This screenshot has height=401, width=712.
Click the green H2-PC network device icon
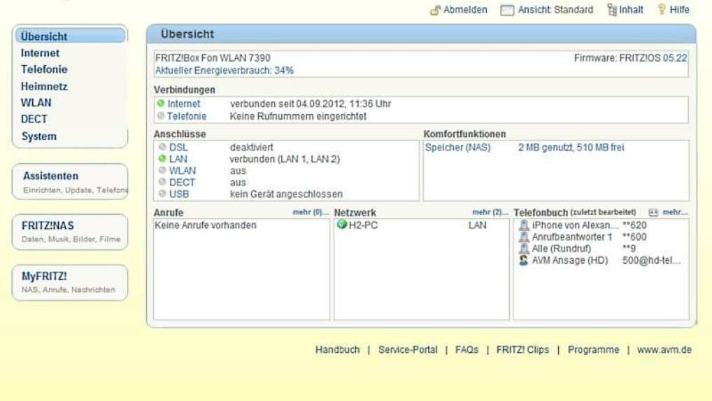tap(342, 225)
